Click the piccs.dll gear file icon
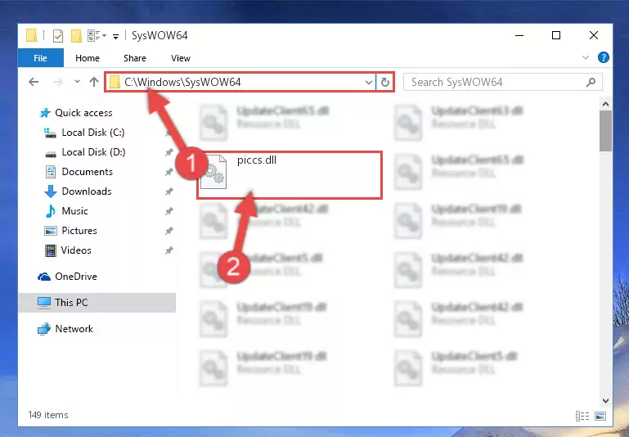The height and width of the screenshot is (437, 629). tap(213, 172)
